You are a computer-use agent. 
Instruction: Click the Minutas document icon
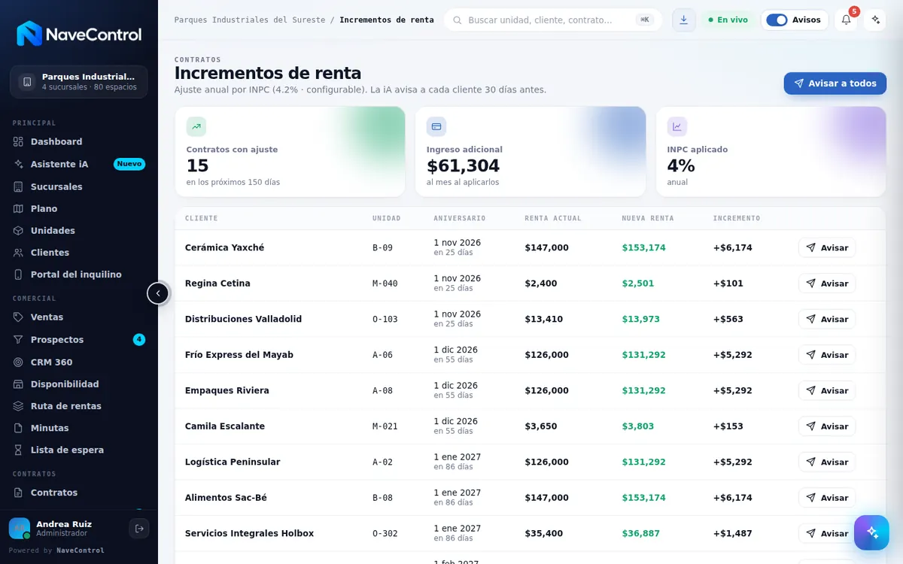(x=19, y=428)
